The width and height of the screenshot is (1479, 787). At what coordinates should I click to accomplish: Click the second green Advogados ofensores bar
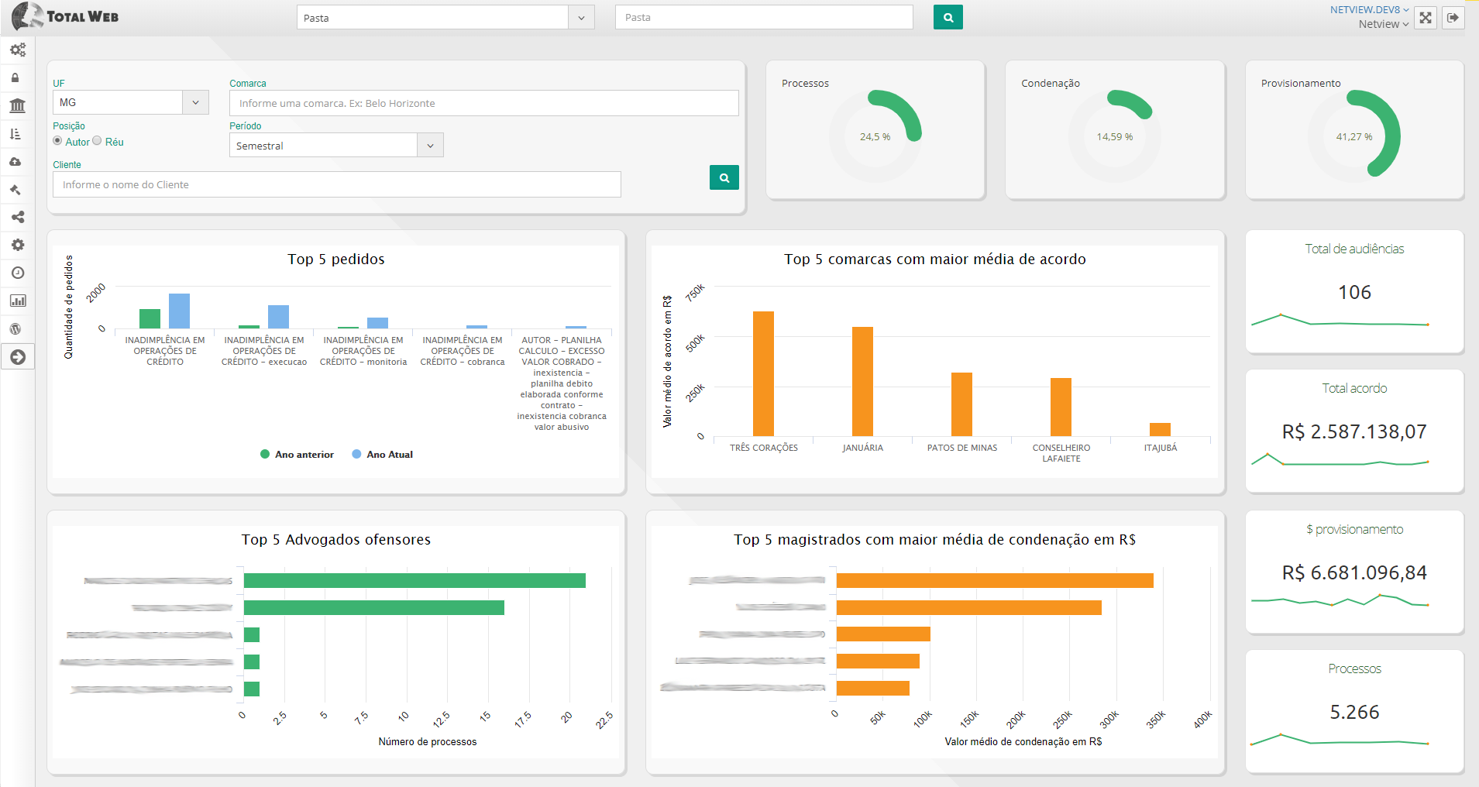pos(374,607)
